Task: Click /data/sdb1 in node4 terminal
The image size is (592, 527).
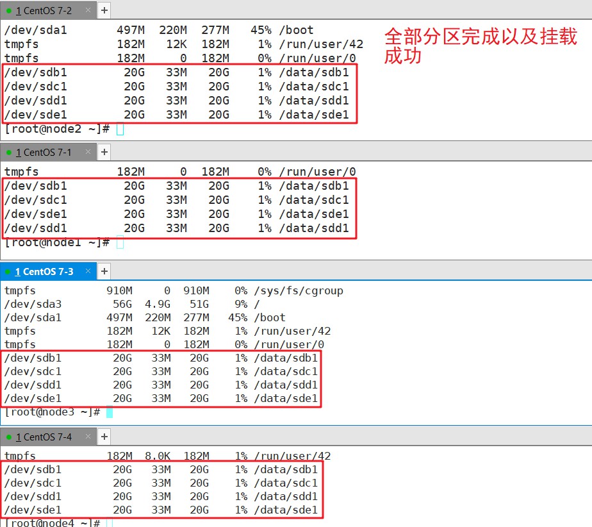Action: [286, 469]
